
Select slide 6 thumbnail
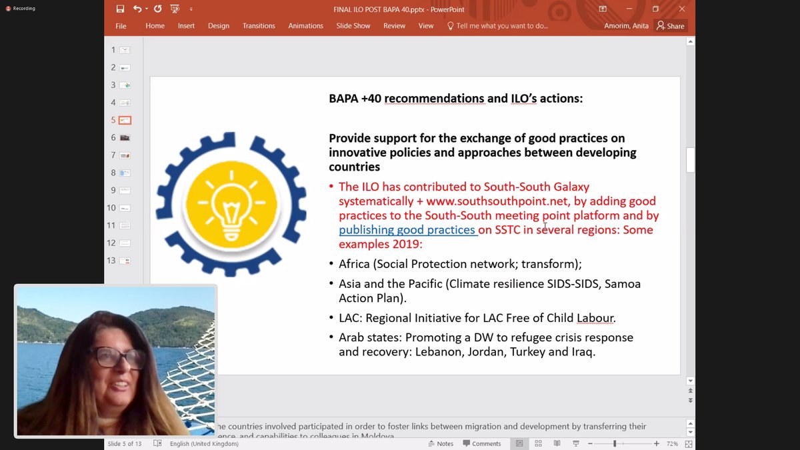pyautogui.click(x=125, y=138)
